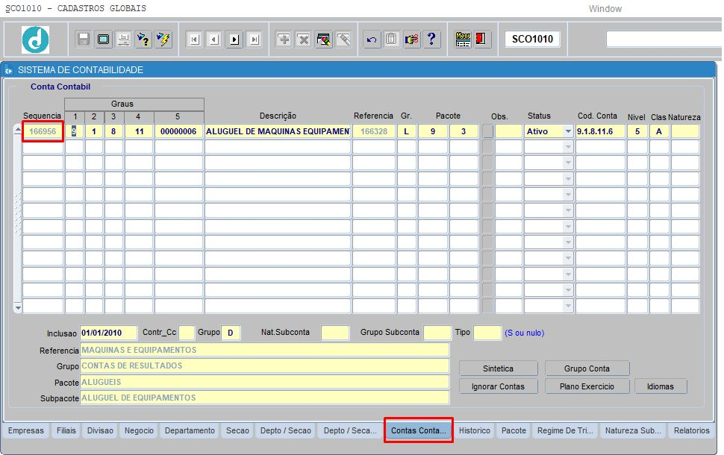Go to the first record

tap(194, 40)
